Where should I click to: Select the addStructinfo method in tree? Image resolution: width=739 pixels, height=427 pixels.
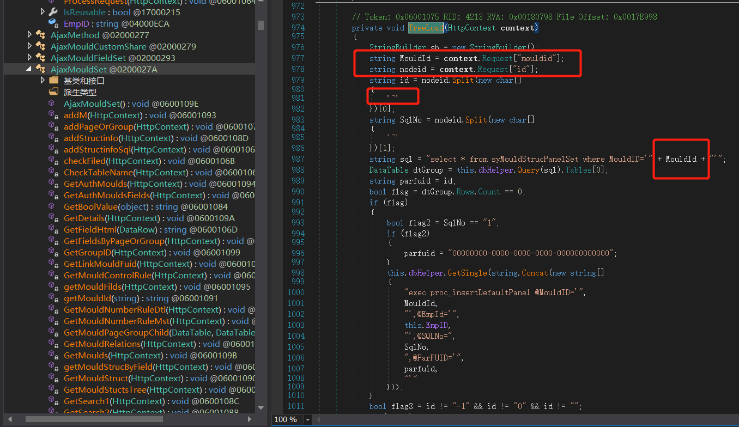pyautogui.click(x=156, y=138)
